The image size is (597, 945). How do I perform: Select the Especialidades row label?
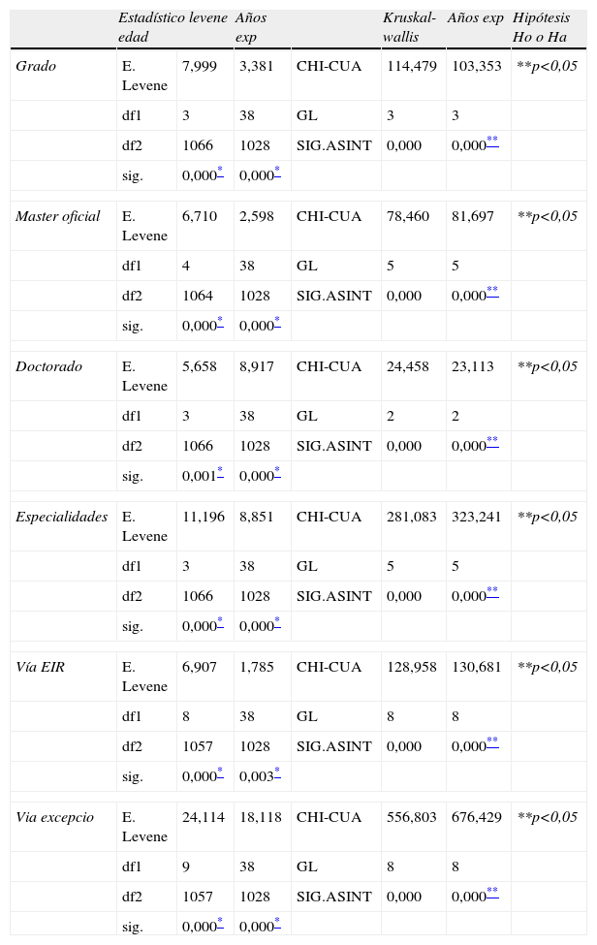[61, 518]
